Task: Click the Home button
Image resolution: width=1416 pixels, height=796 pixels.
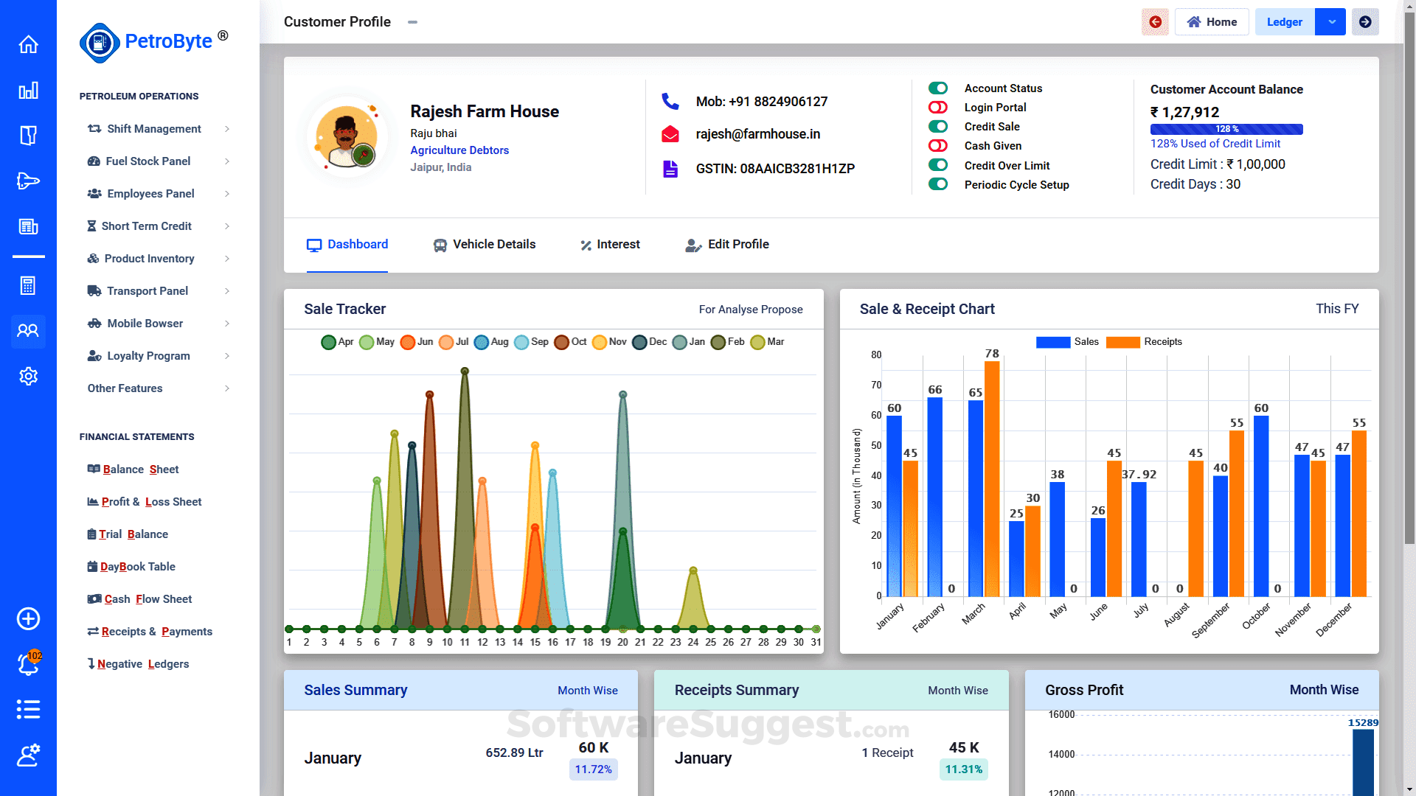Action: (x=1212, y=22)
